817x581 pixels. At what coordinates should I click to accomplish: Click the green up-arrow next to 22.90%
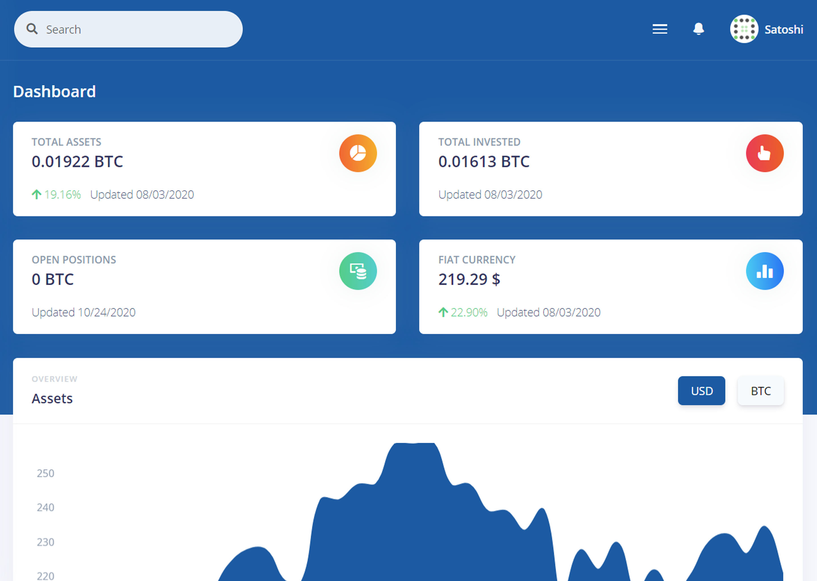[443, 312]
